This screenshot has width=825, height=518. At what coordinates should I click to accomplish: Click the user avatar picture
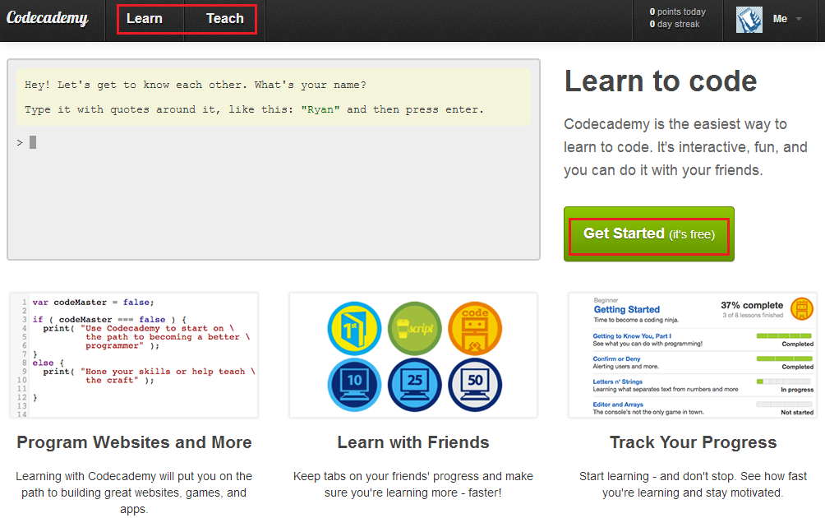click(x=749, y=20)
